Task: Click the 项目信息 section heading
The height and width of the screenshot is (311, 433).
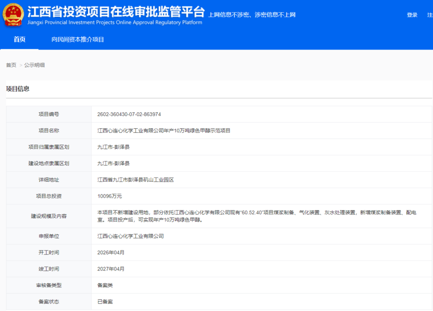Action: point(18,89)
